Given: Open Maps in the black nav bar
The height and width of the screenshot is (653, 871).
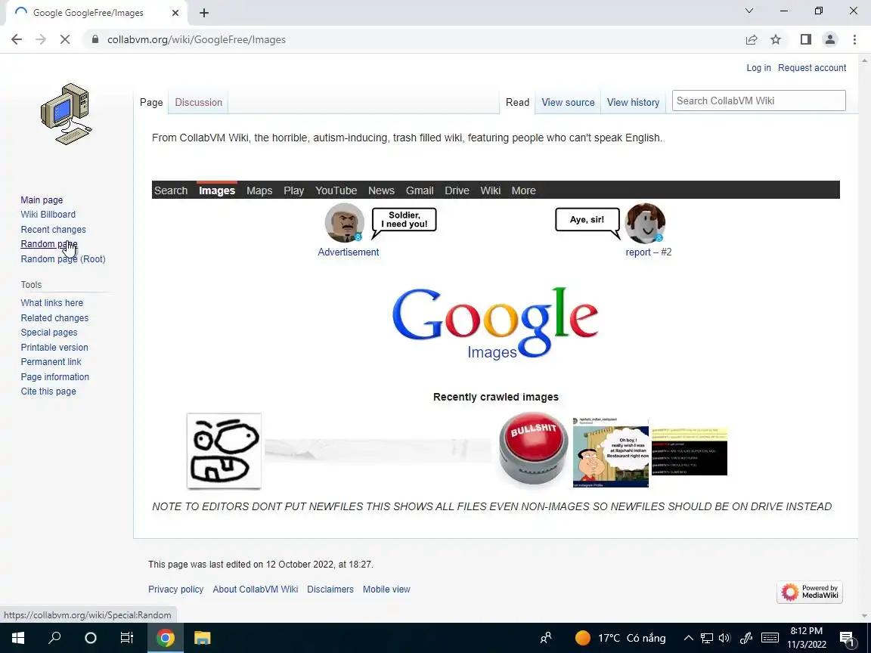Looking at the screenshot, I should click(259, 190).
